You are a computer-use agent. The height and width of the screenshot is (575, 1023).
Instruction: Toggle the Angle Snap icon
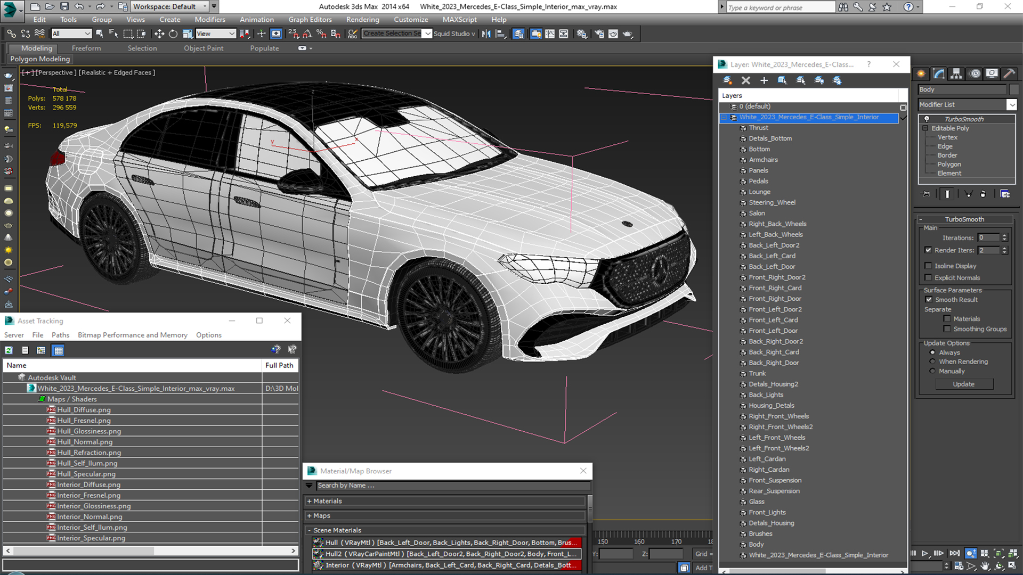pyautogui.click(x=307, y=34)
